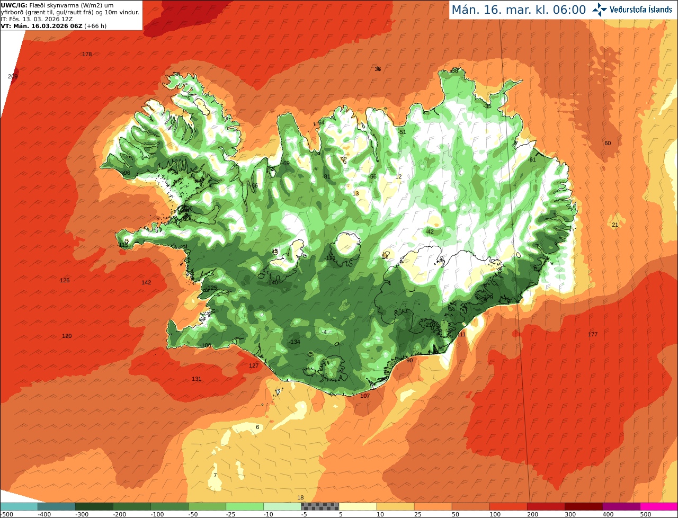
Task: Click the map value 81 inland
Action: (327, 177)
